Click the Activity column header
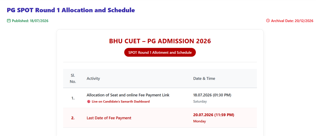The image size is (316, 136). point(93,78)
